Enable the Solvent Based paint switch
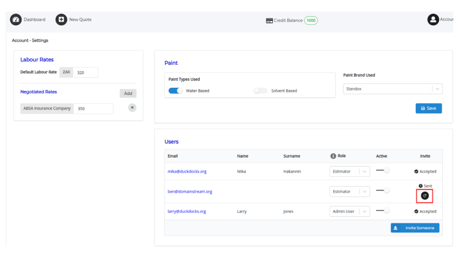Image resolution: width=459 pixels, height=258 pixels. (260, 91)
